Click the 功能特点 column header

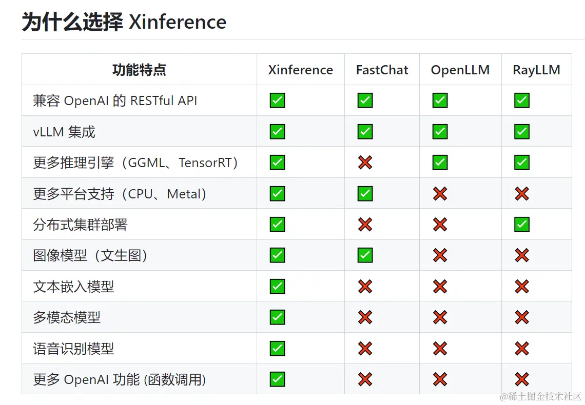[x=139, y=70]
